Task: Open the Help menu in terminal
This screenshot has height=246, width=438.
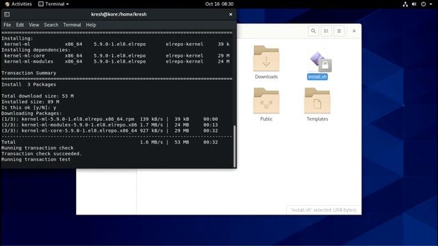Action: point(91,25)
